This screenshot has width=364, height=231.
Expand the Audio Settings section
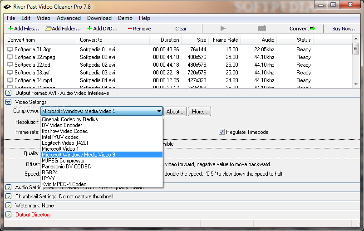point(9,187)
